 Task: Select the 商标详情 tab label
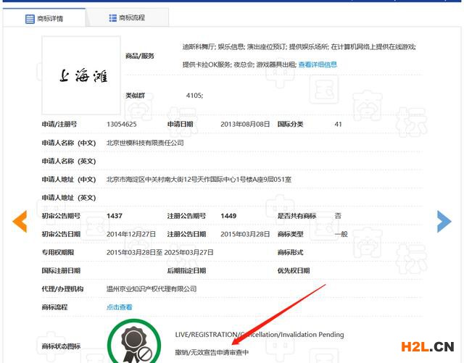[54, 19]
